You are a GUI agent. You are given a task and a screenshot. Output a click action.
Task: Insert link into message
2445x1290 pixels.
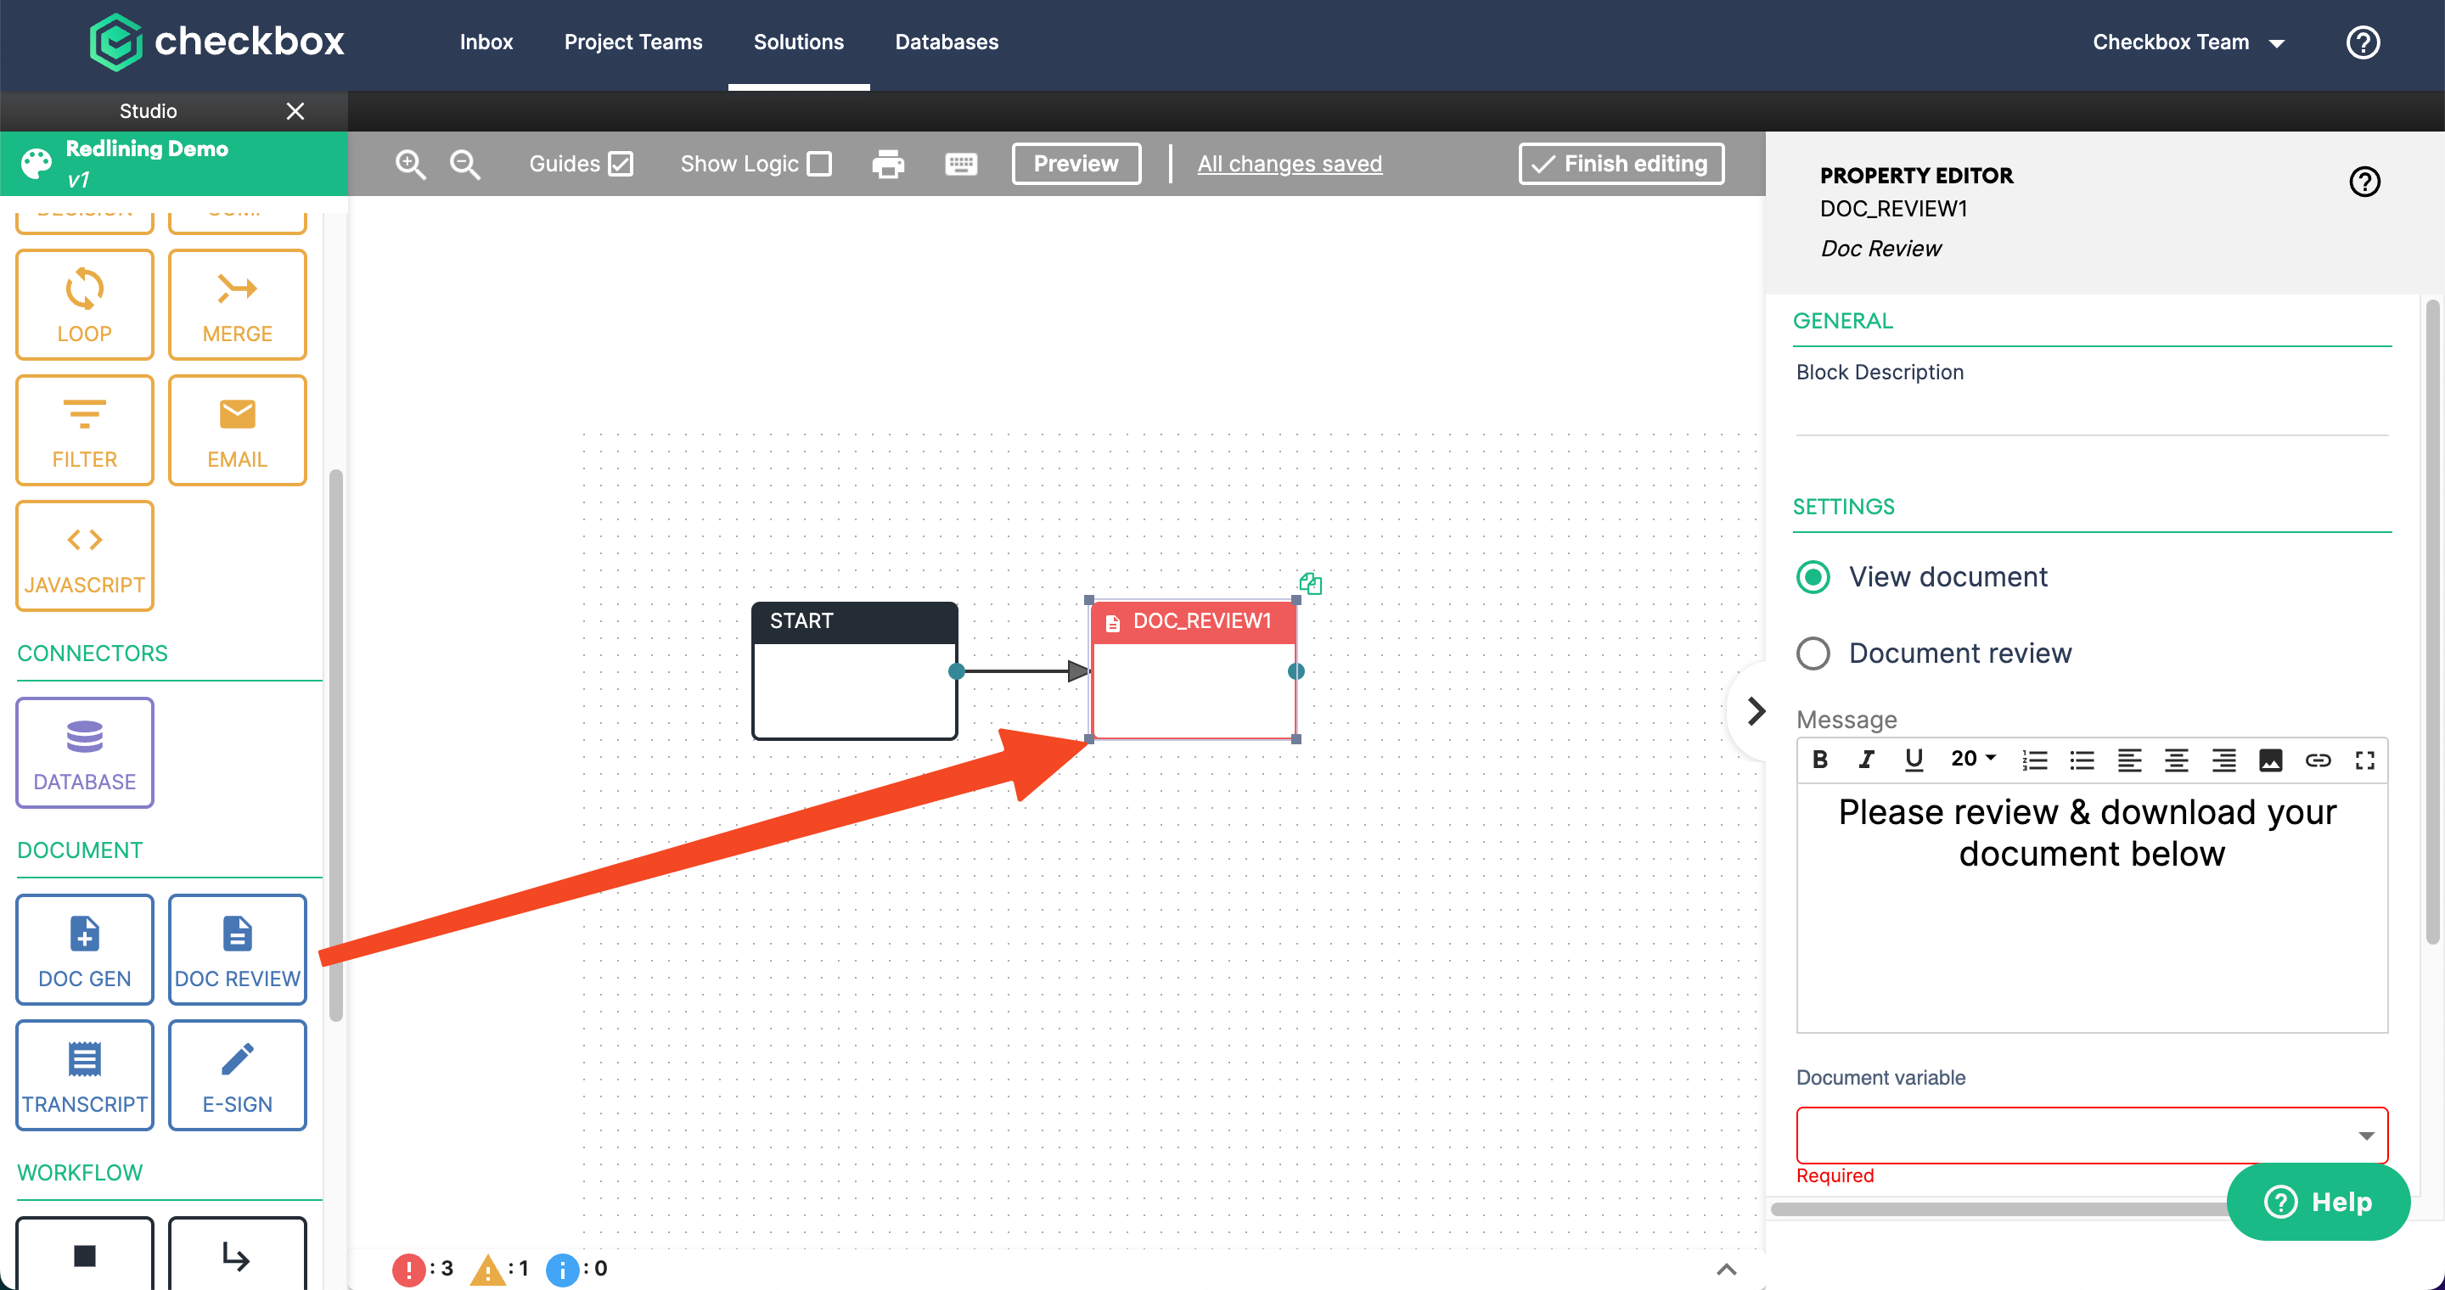(x=2318, y=760)
